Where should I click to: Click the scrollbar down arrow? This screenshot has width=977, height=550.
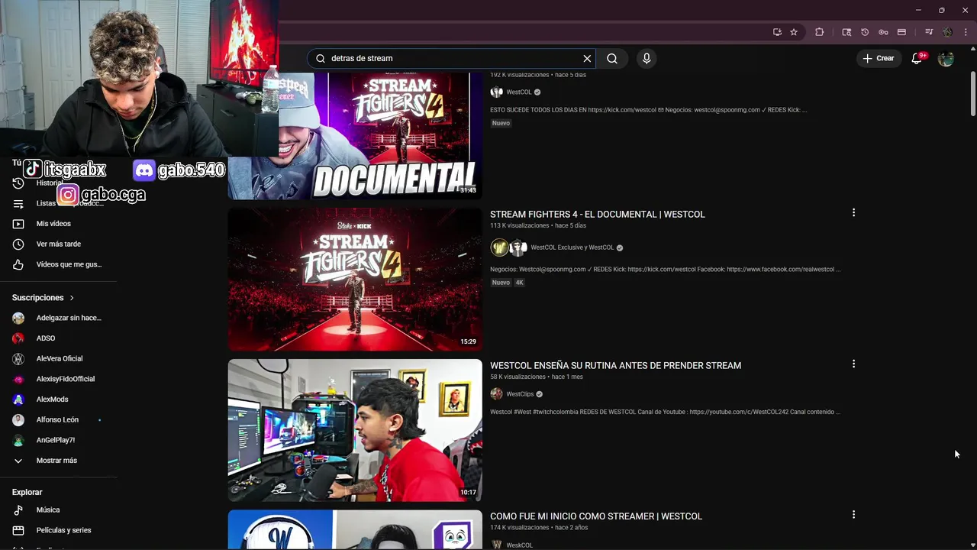tap(973, 544)
